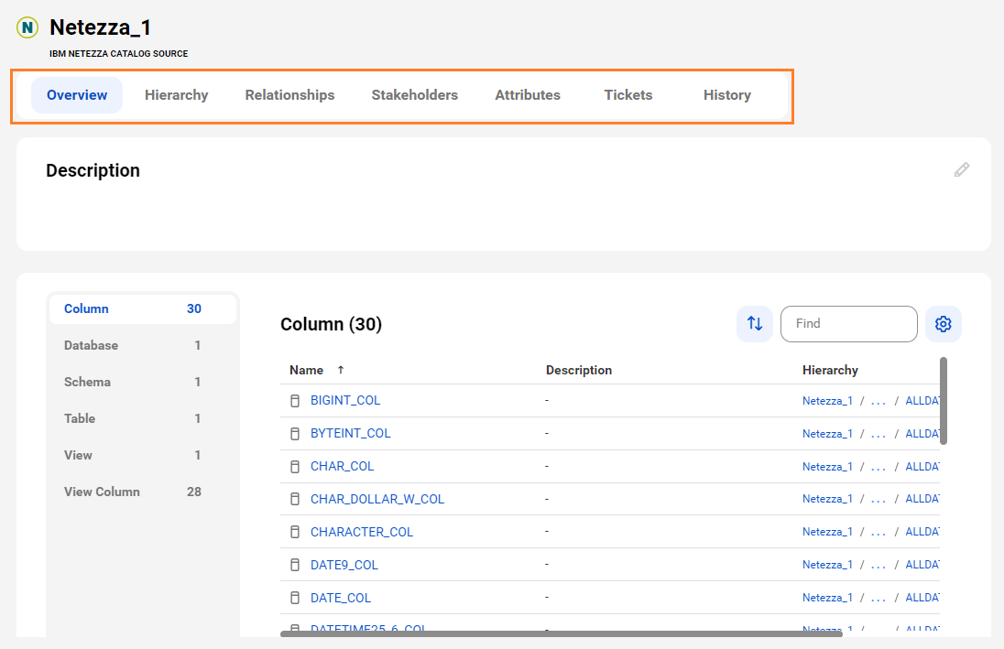Click IBM NETEZZA CATALOG SOURCE subtitle
The height and width of the screenshot is (649, 1004).
pyautogui.click(x=118, y=54)
